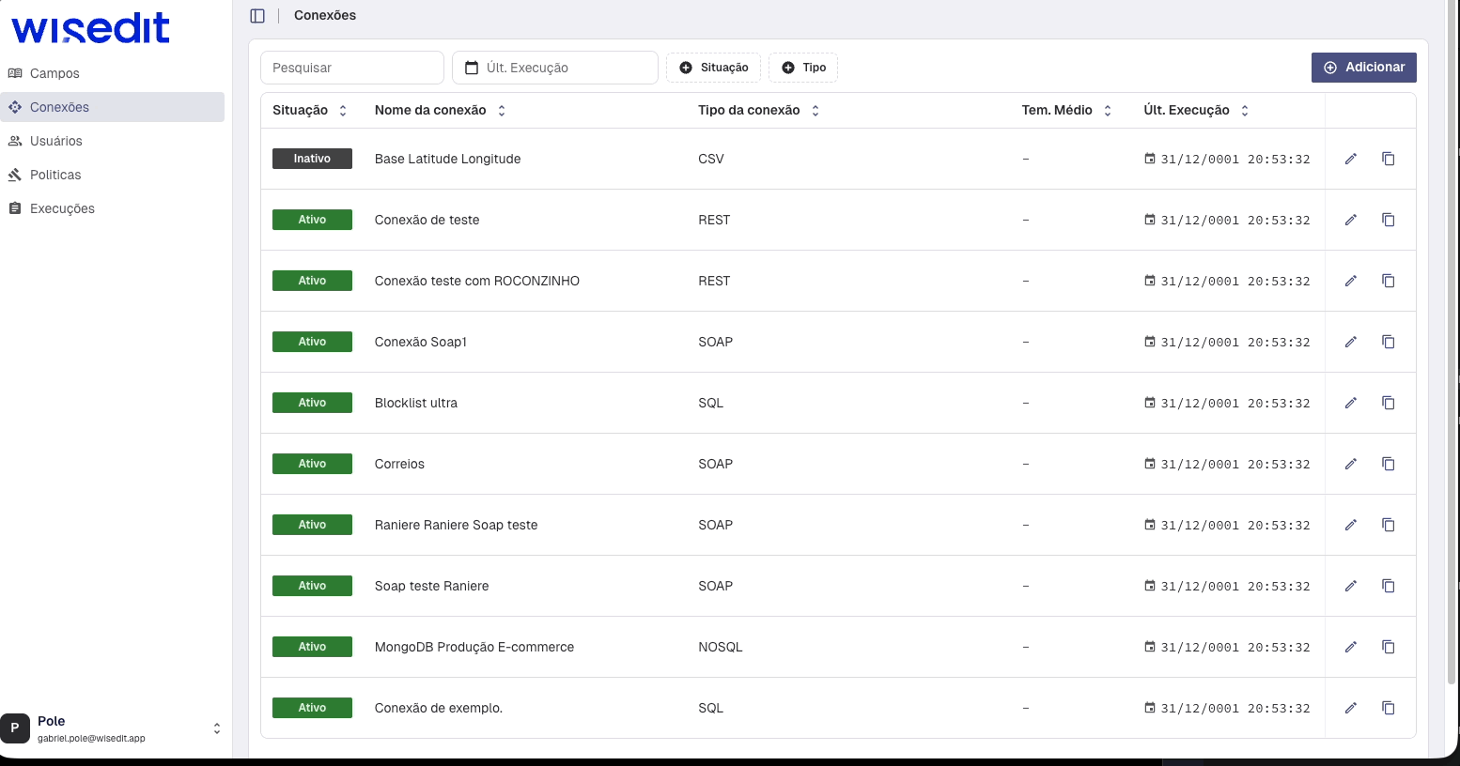
Task: Edit the connection Blocklist ultra
Action: coord(1350,402)
